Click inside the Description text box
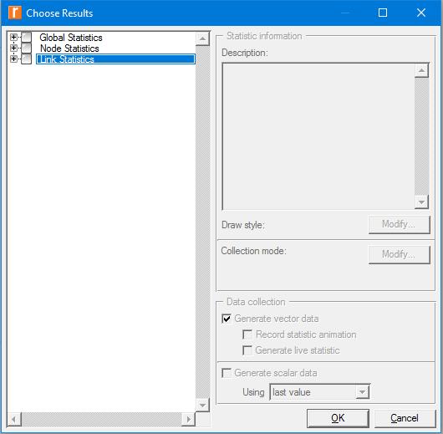Screen dimensions: 443x434 click(318, 136)
